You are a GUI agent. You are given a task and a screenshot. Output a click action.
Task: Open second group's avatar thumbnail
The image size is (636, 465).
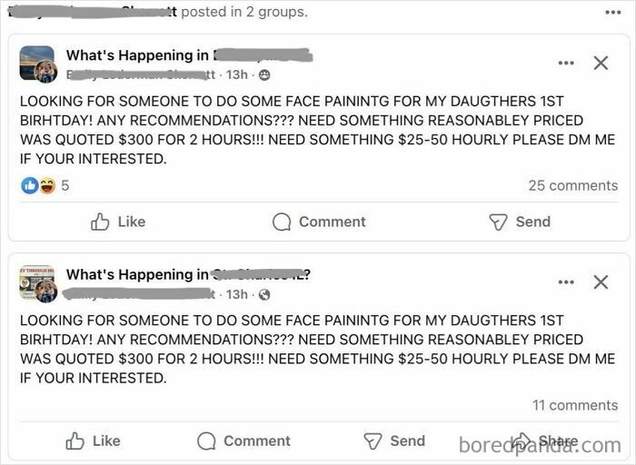click(x=38, y=283)
